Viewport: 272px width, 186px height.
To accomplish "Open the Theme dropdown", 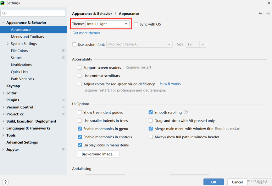I will point(107,24).
